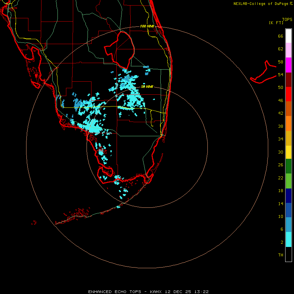This screenshot has height=294, width=294.
Task: Pick the bright orange legend swatch
Action: (x=288, y=123)
